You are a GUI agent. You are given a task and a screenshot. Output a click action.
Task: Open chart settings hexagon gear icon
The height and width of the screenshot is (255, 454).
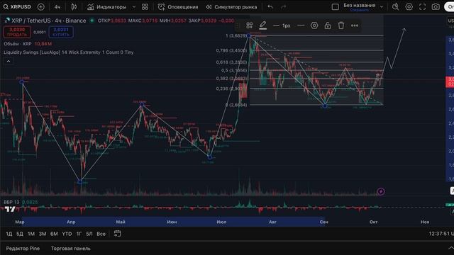(x=409, y=7)
